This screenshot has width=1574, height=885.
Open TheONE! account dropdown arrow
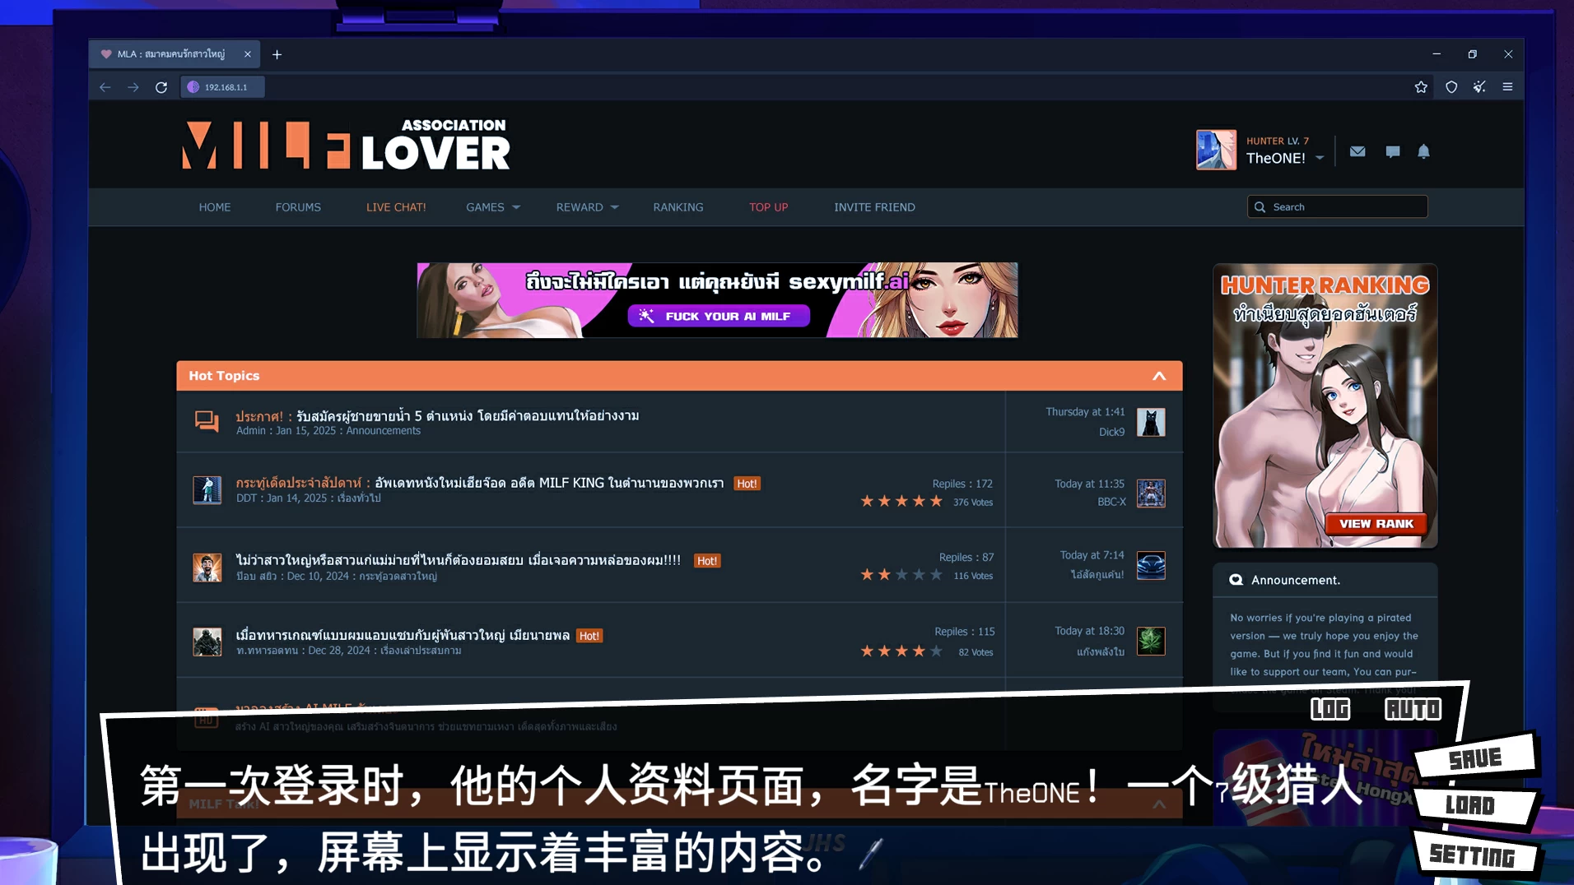pyautogui.click(x=1320, y=157)
